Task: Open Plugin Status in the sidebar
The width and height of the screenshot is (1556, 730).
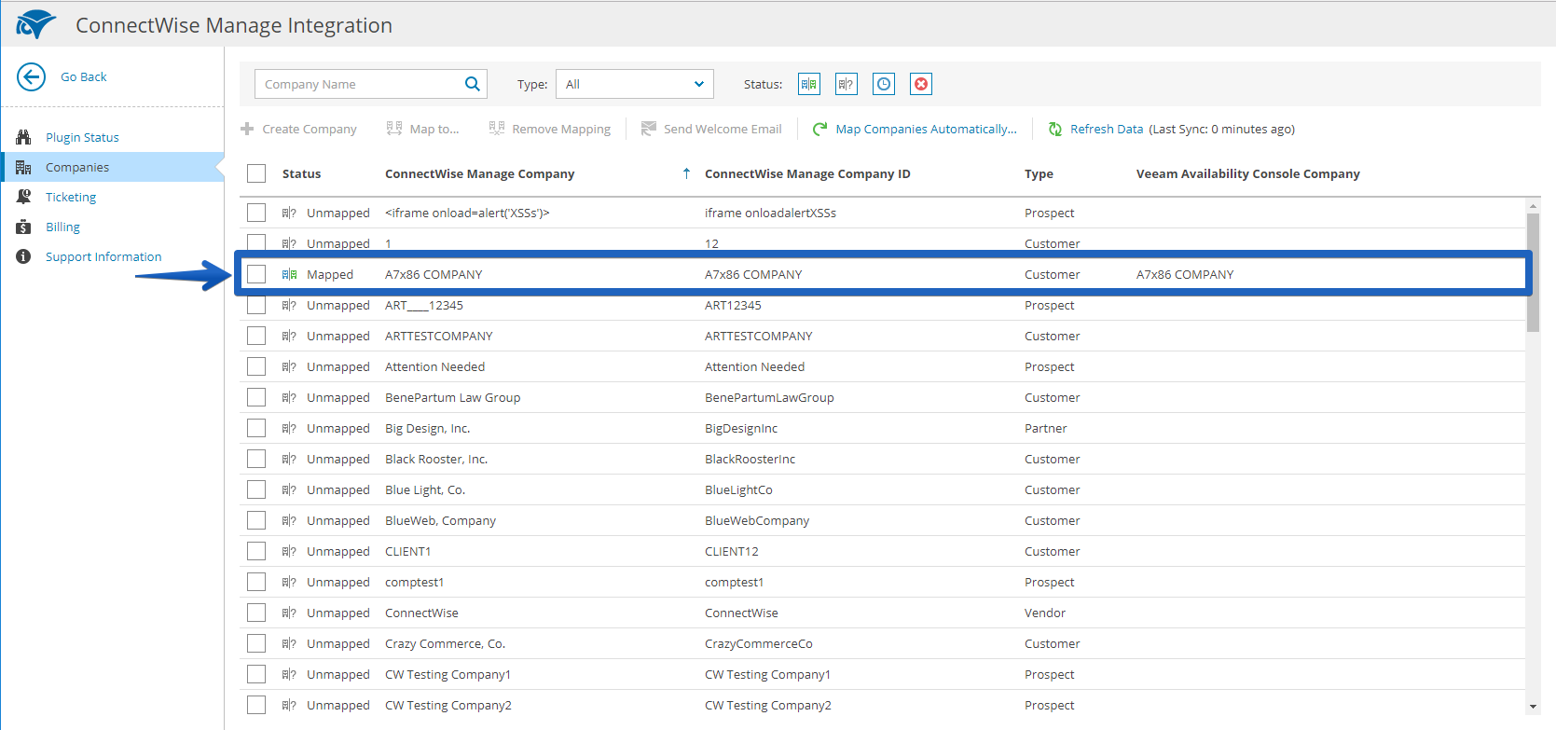Action: (82, 137)
